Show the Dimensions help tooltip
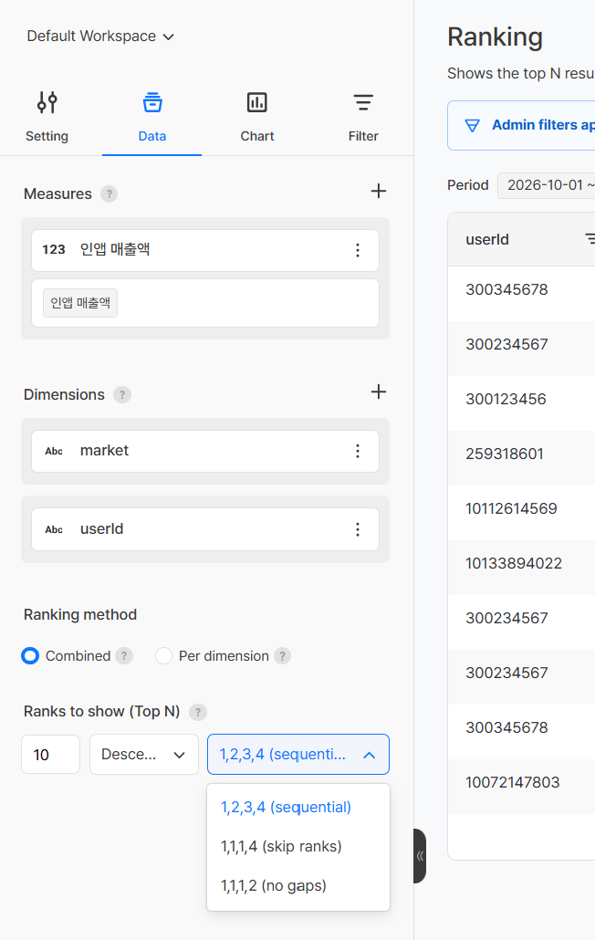This screenshot has height=940, width=595. coord(122,395)
